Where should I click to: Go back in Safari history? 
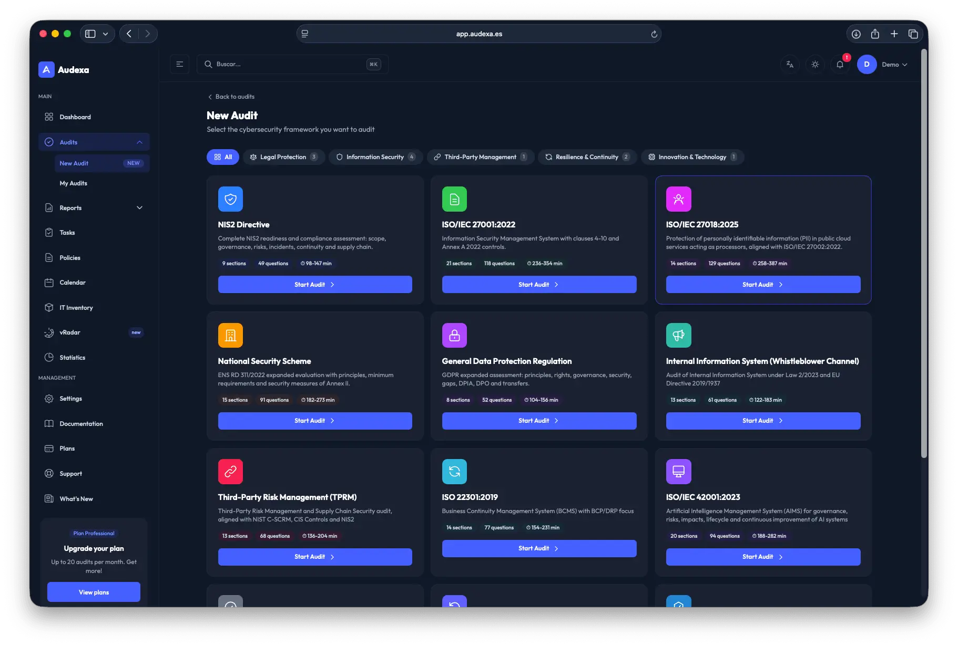tap(129, 34)
